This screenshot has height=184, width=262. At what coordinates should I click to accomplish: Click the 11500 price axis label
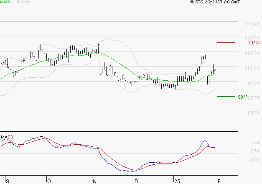click(x=252, y=23)
